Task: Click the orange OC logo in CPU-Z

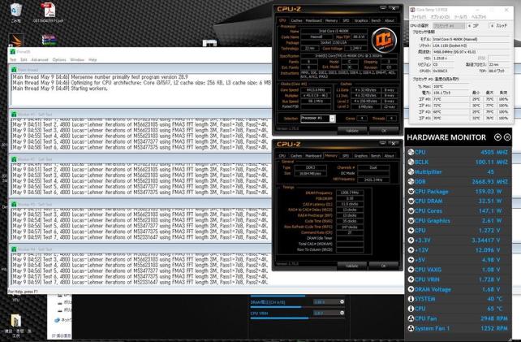Action: (384, 41)
